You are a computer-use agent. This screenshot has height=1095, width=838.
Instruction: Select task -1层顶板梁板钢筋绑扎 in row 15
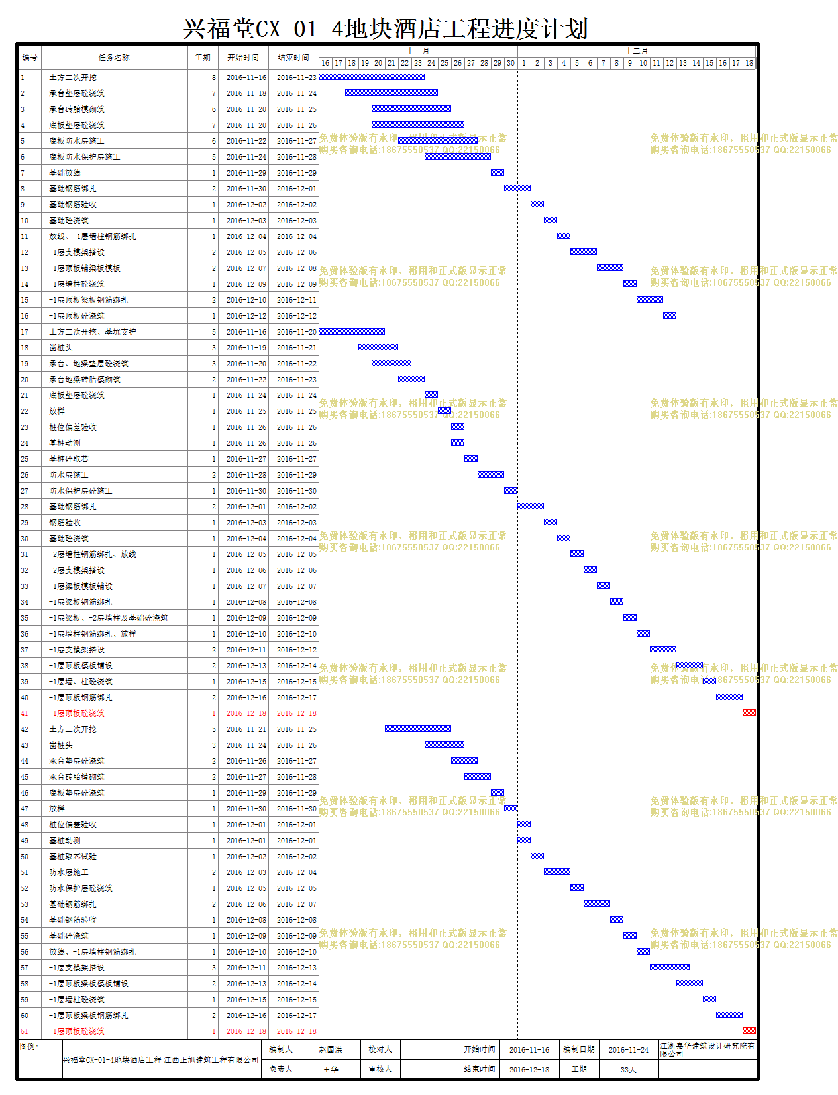(89, 300)
